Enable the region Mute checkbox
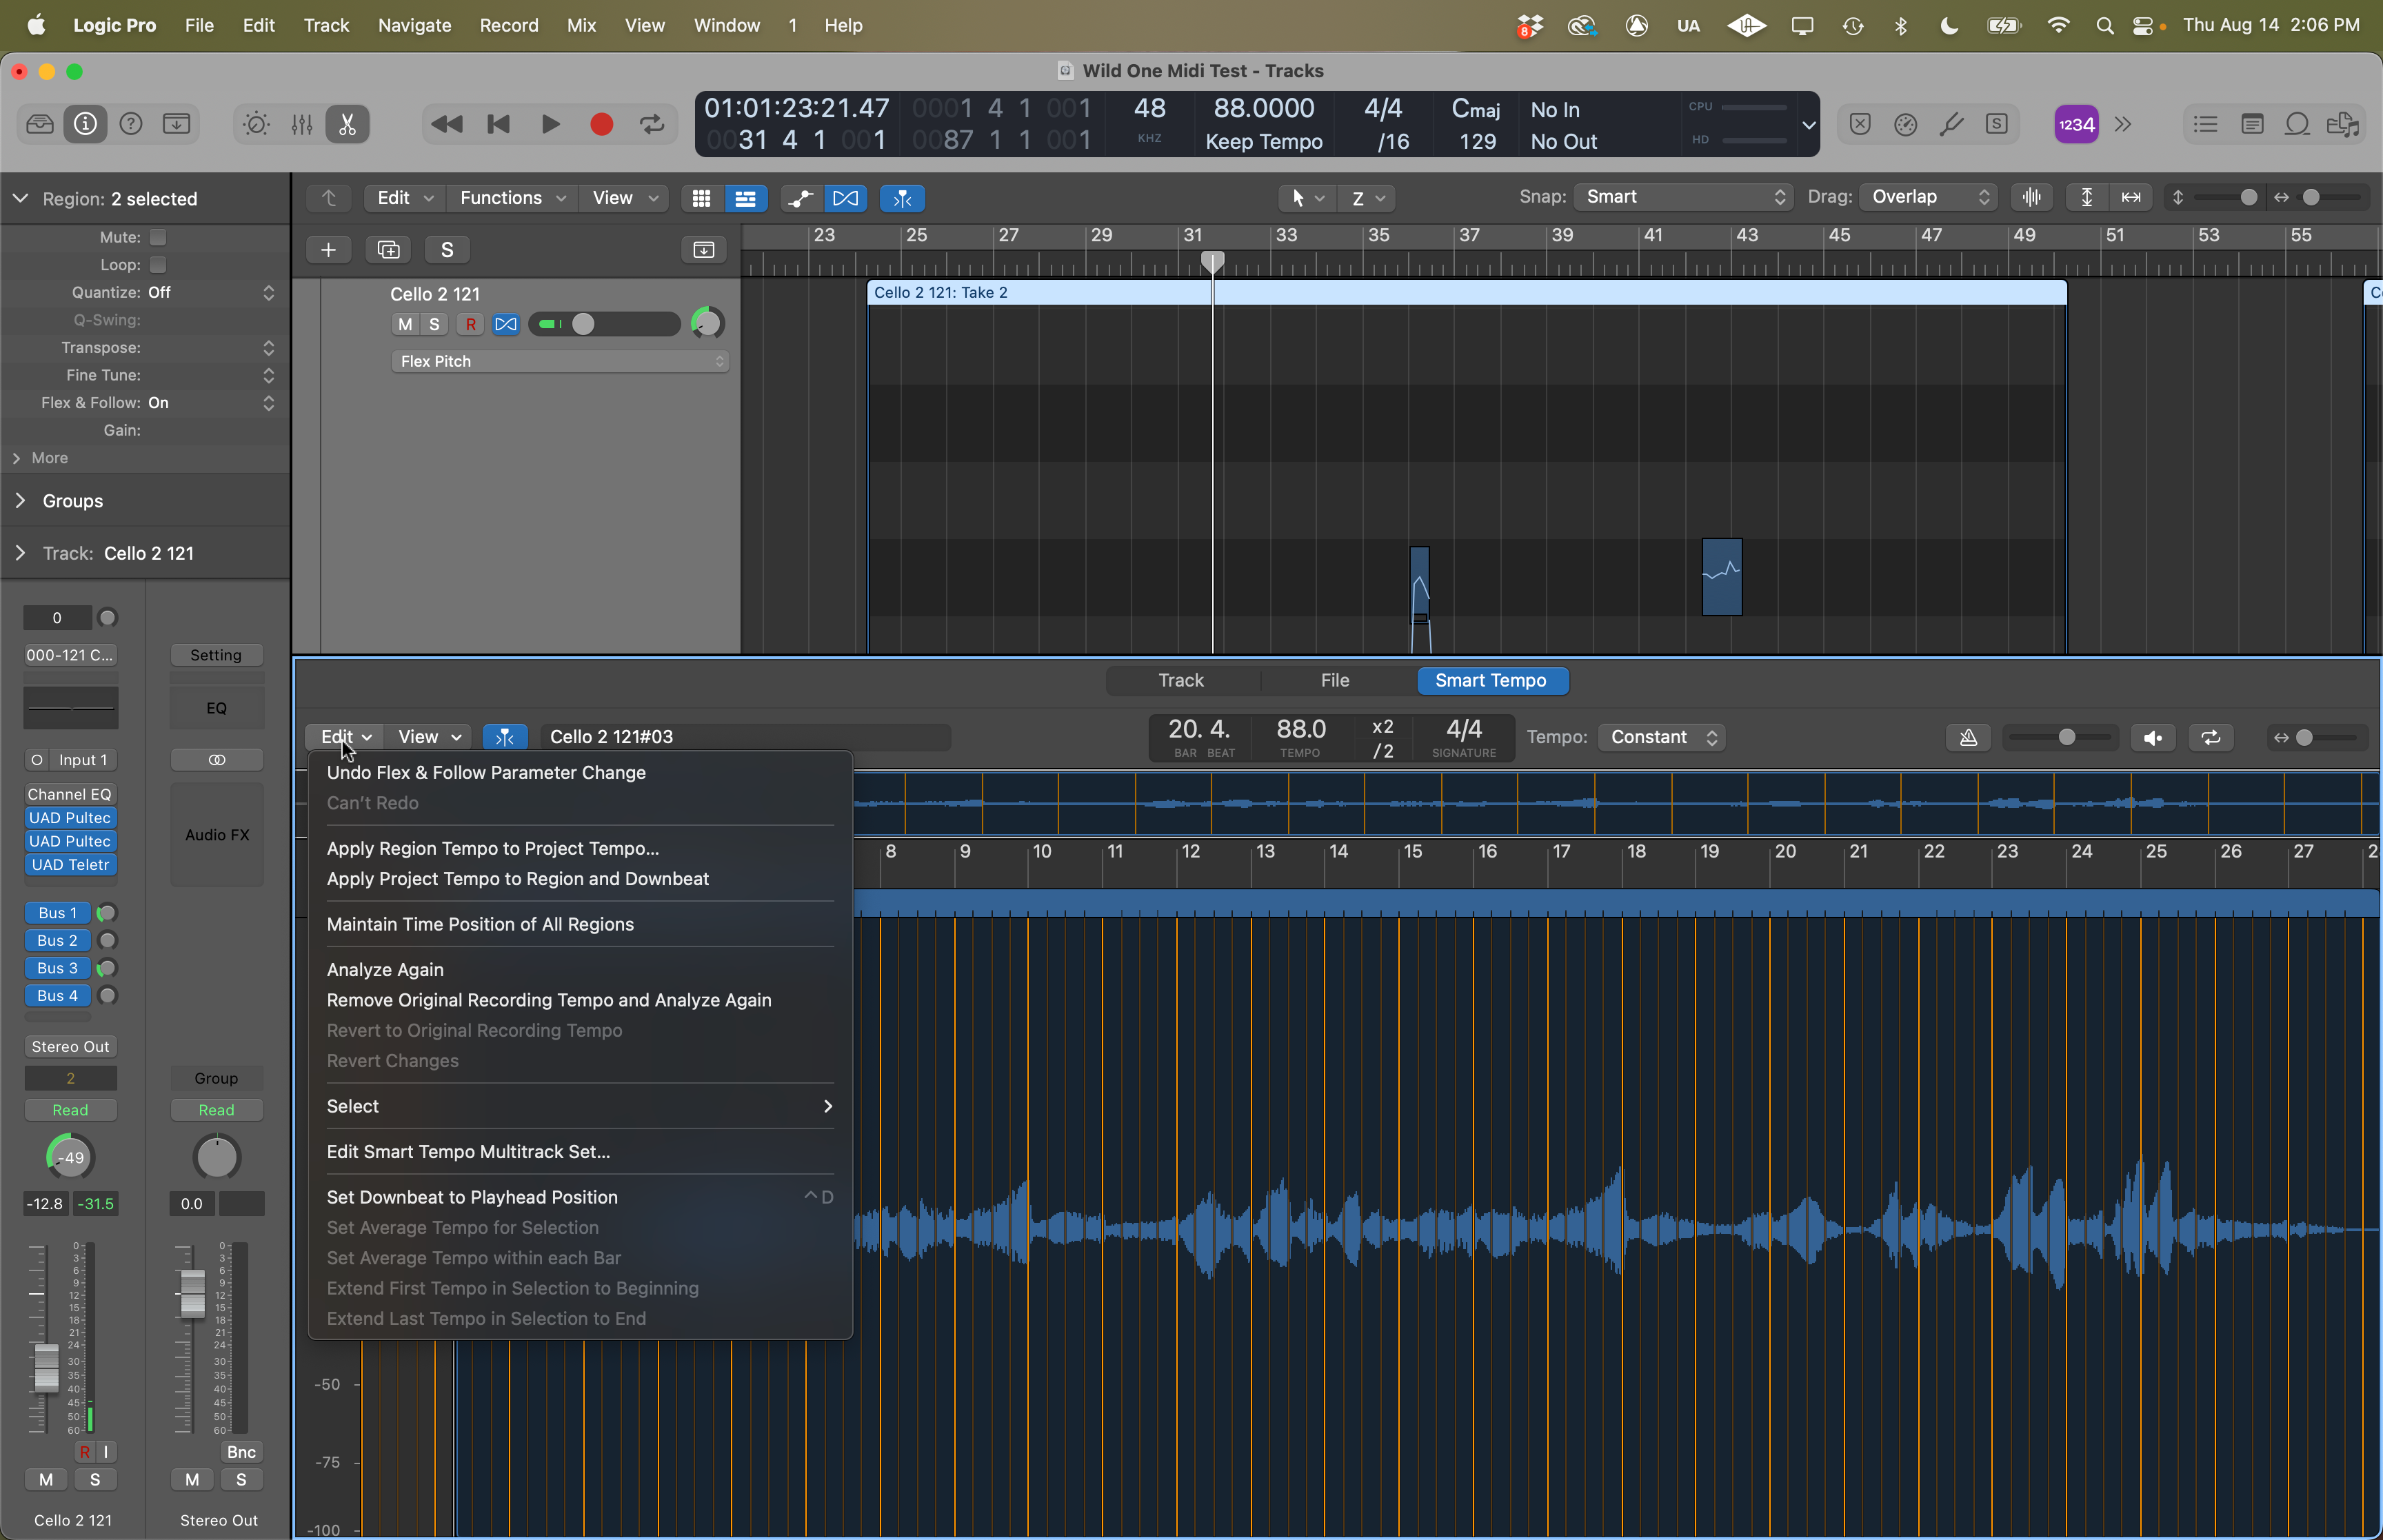The image size is (2383, 1540). click(x=158, y=237)
